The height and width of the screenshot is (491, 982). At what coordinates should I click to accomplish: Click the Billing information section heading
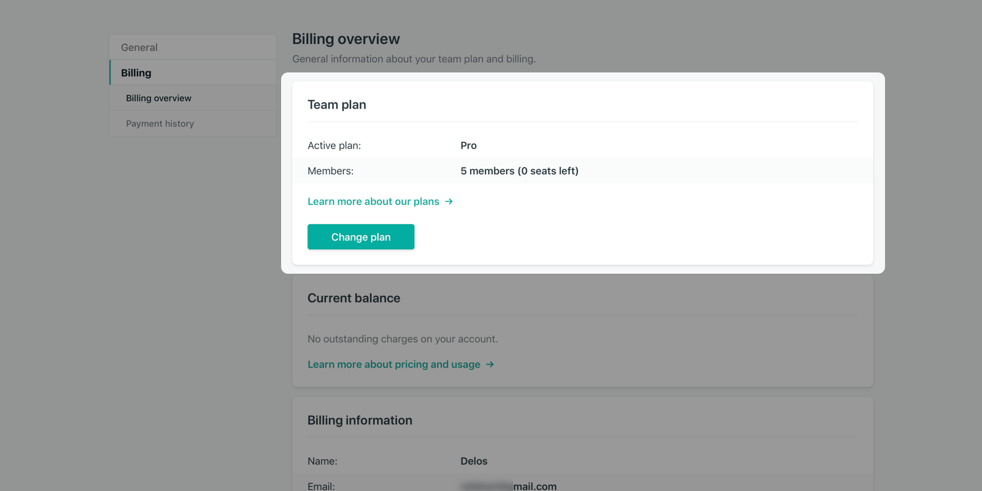pos(360,420)
